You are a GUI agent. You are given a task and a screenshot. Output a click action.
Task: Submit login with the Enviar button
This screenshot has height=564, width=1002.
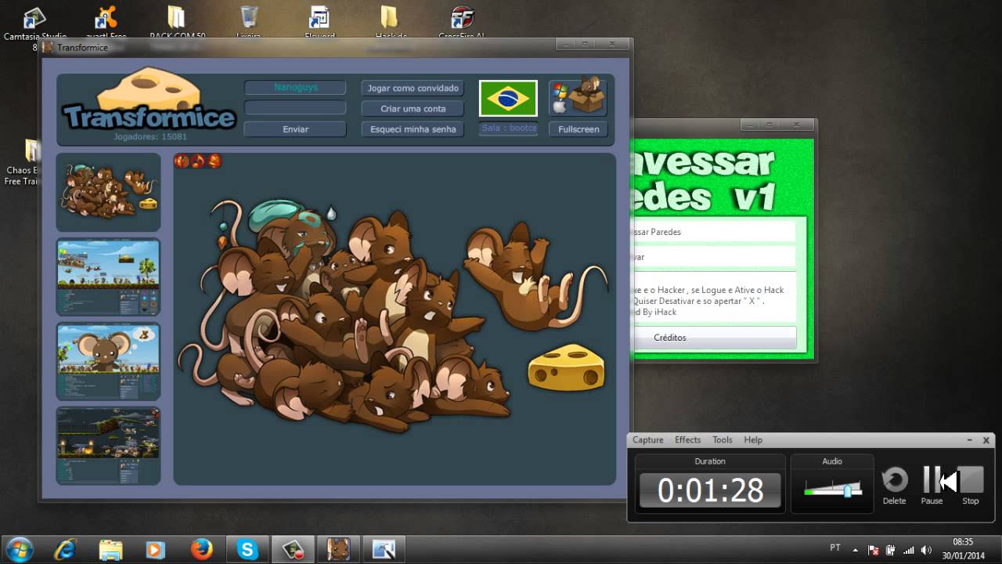[295, 129]
